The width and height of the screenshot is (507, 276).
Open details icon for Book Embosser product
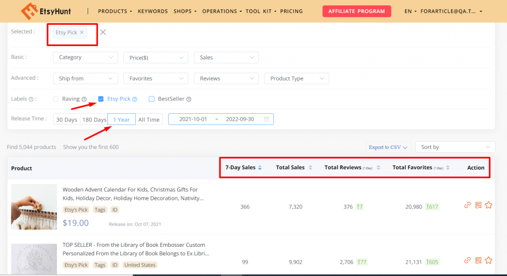[x=478, y=260]
